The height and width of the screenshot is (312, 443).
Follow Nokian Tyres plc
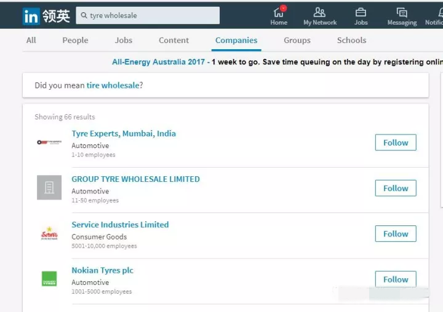[x=396, y=279]
